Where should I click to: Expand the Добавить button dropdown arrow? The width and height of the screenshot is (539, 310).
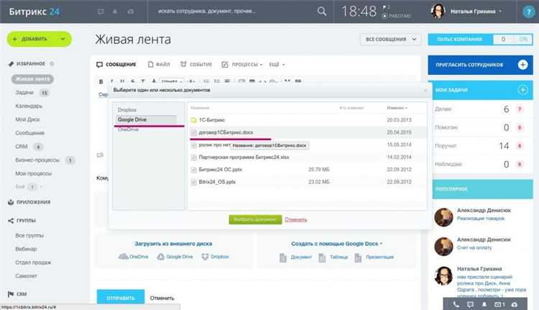pos(63,39)
